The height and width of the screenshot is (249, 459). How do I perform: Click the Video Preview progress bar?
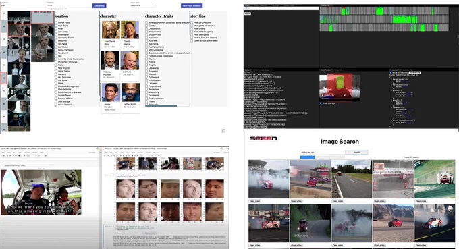(339, 99)
